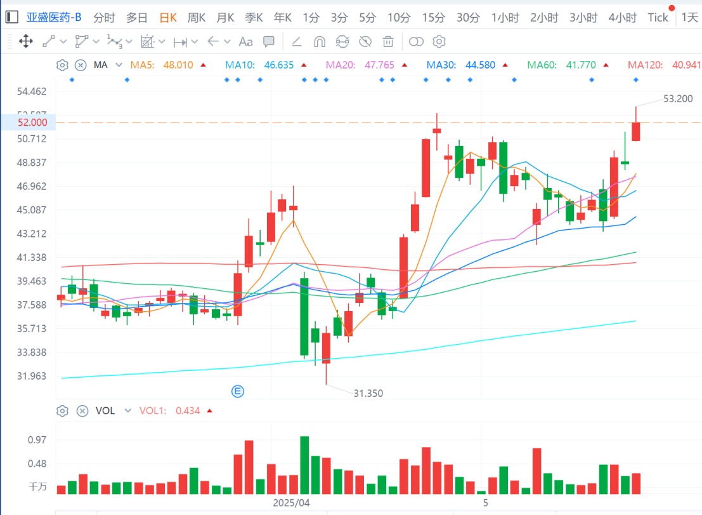Image resolution: width=702 pixels, height=515 pixels.
Task: Select the angle measurement drawing tool
Action: [296, 42]
